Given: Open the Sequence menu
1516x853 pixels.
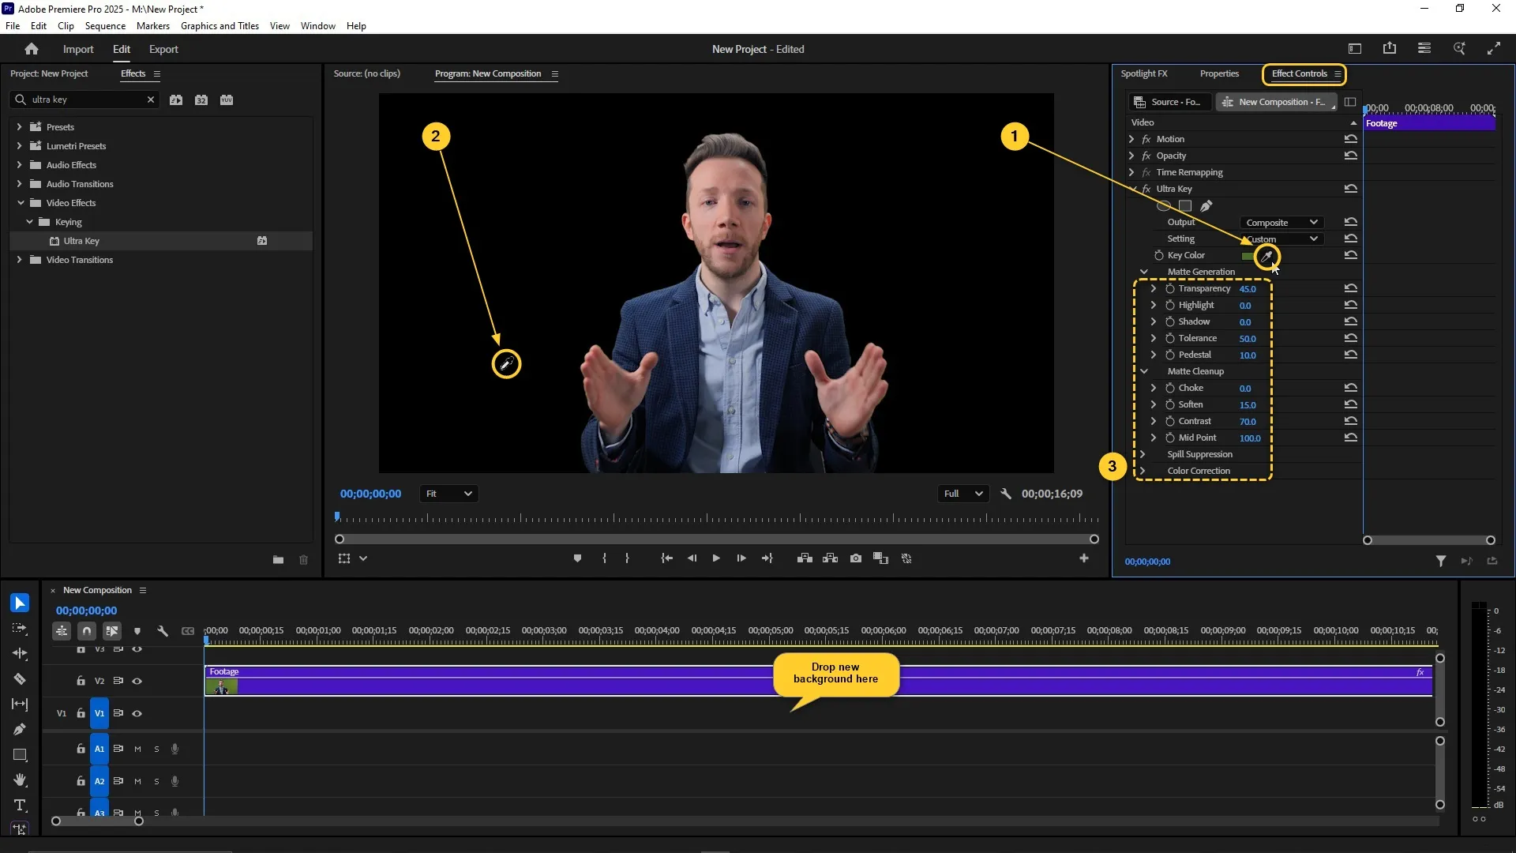Looking at the screenshot, I should 105,26.
